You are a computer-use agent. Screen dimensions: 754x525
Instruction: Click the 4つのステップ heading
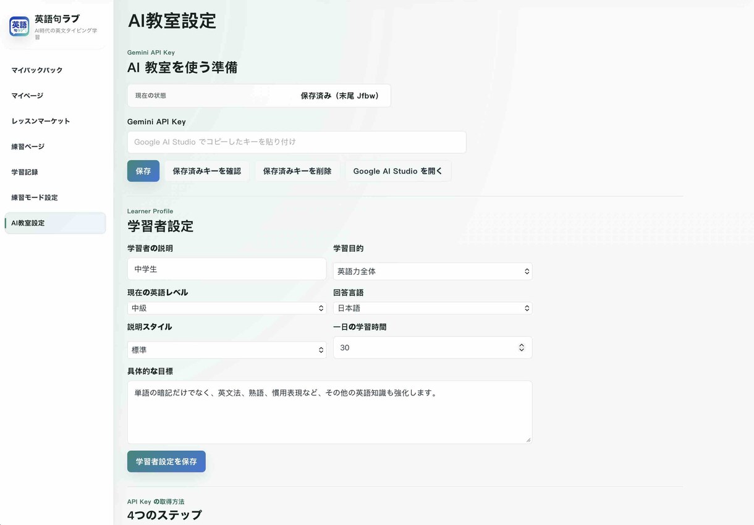(x=164, y=515)
